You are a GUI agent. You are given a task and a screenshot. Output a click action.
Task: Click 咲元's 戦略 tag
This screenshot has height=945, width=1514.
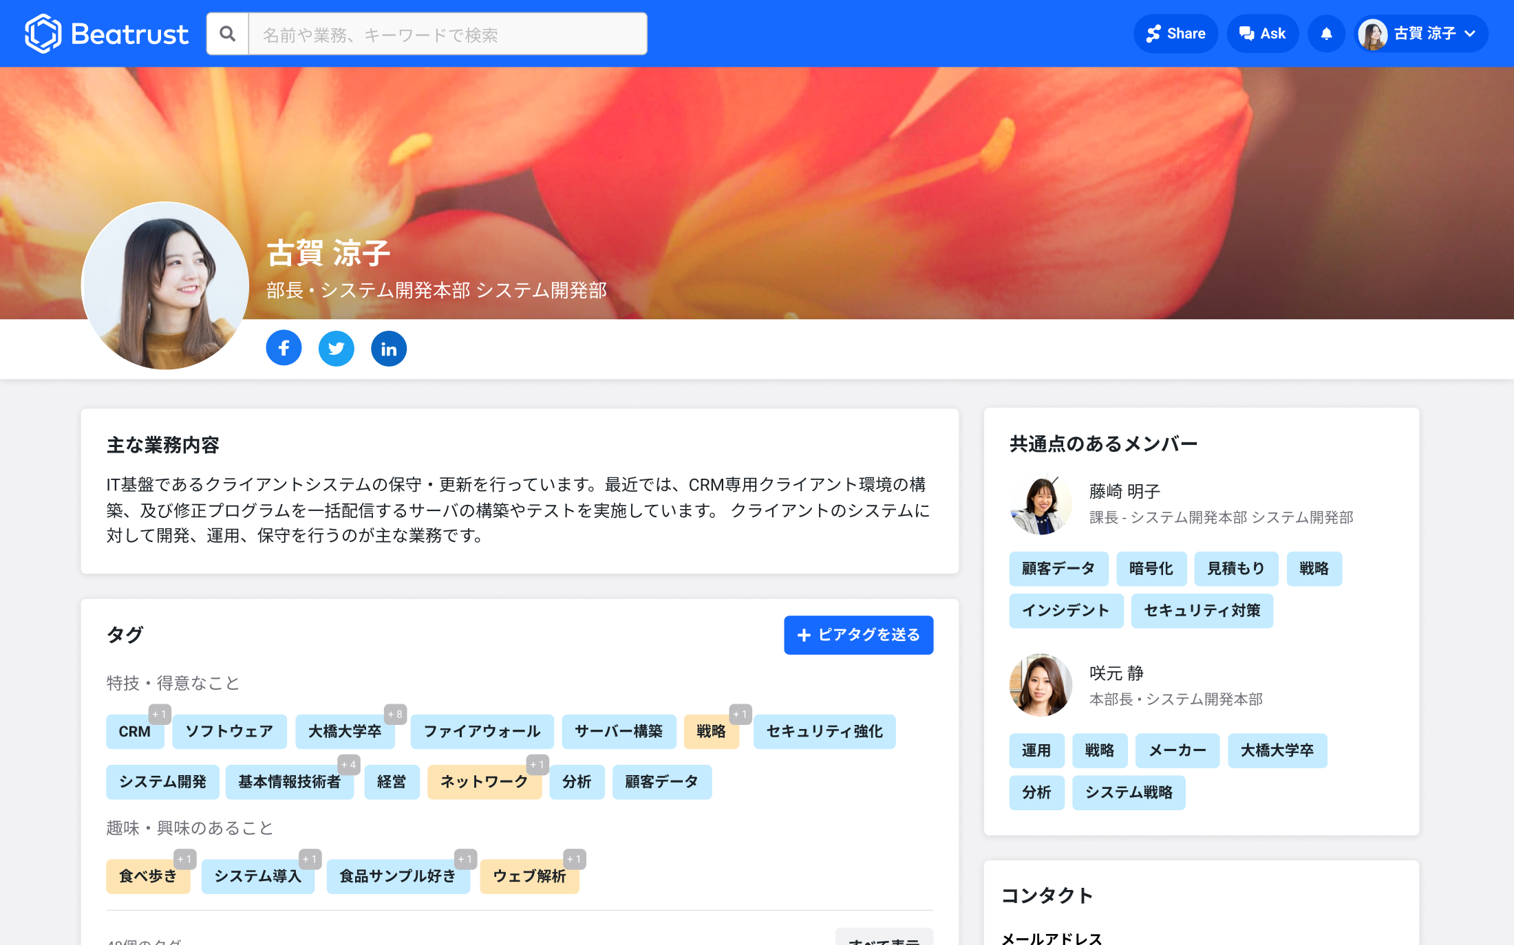pyautogui.click(x=1100, y=750)
